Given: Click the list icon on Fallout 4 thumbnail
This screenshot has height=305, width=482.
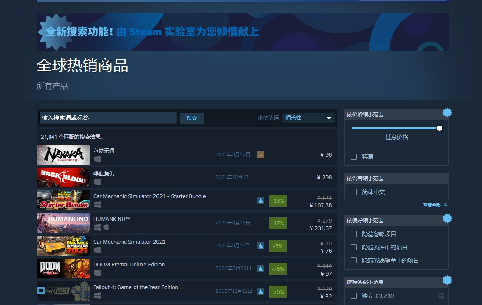Looking at the screenshot, I should [41, 290].
